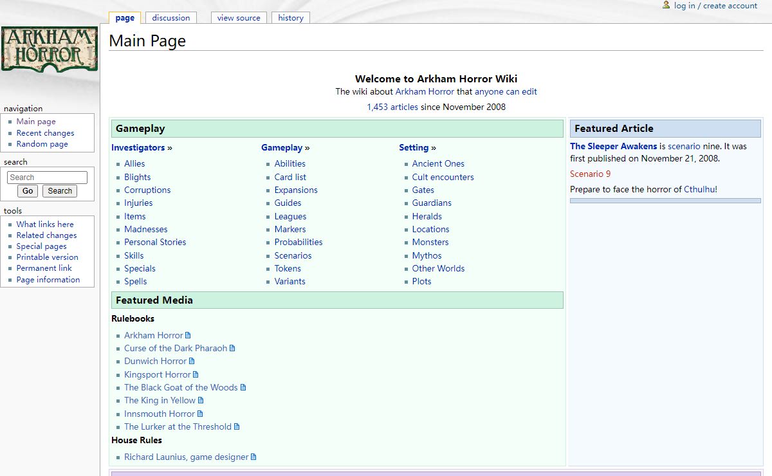Open Related changes tool
This screenshot has width=772, height=476.
[46, 235]
